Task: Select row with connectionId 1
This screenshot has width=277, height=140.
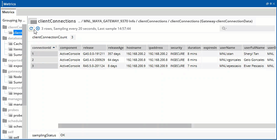Action: (x=44, y=54)
